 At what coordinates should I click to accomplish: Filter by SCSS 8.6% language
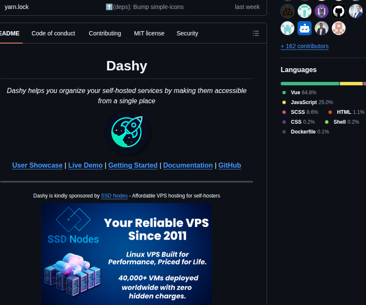(x=300, y=112)
